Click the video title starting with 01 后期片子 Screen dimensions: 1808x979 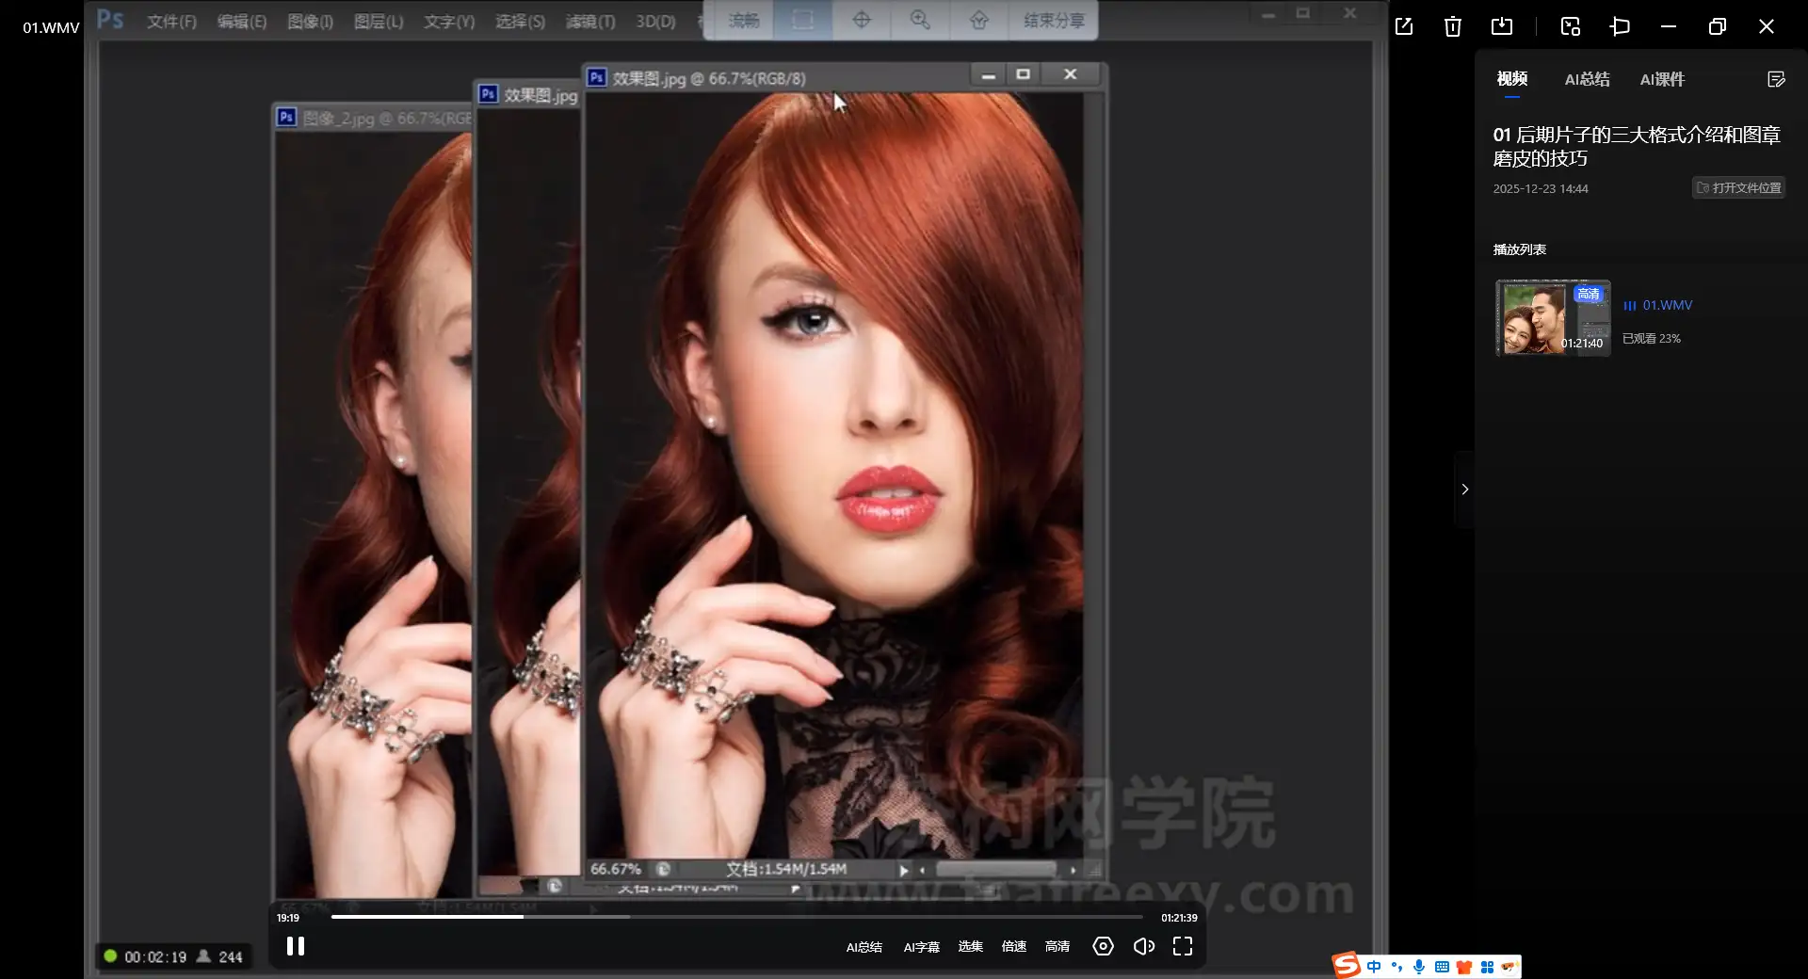pos(1637,147)
